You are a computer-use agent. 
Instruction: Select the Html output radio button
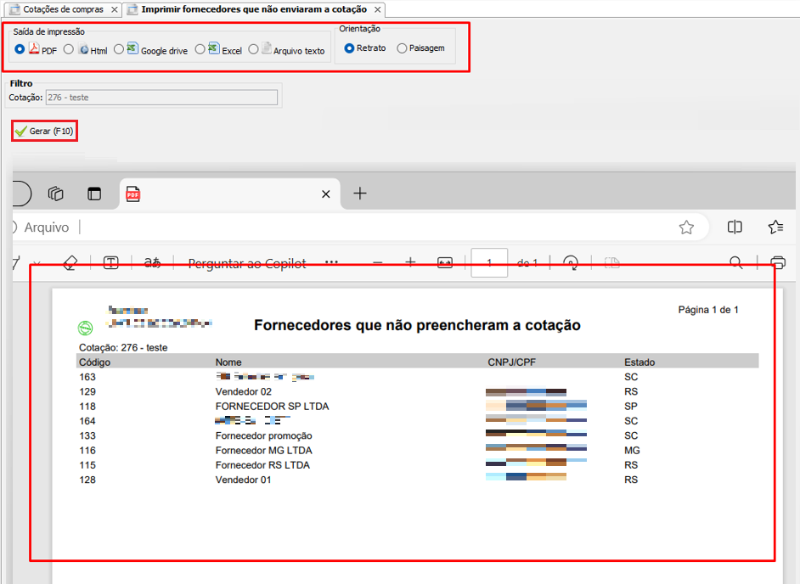(x=69, y=49)
